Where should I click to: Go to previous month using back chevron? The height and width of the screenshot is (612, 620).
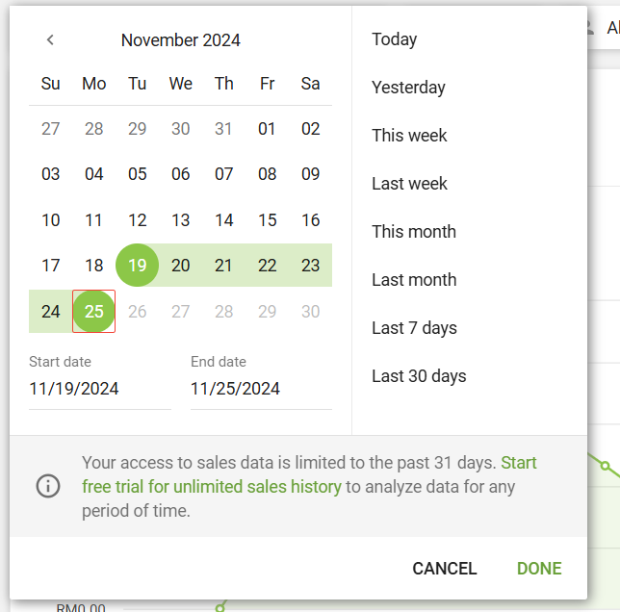point(50,39)
